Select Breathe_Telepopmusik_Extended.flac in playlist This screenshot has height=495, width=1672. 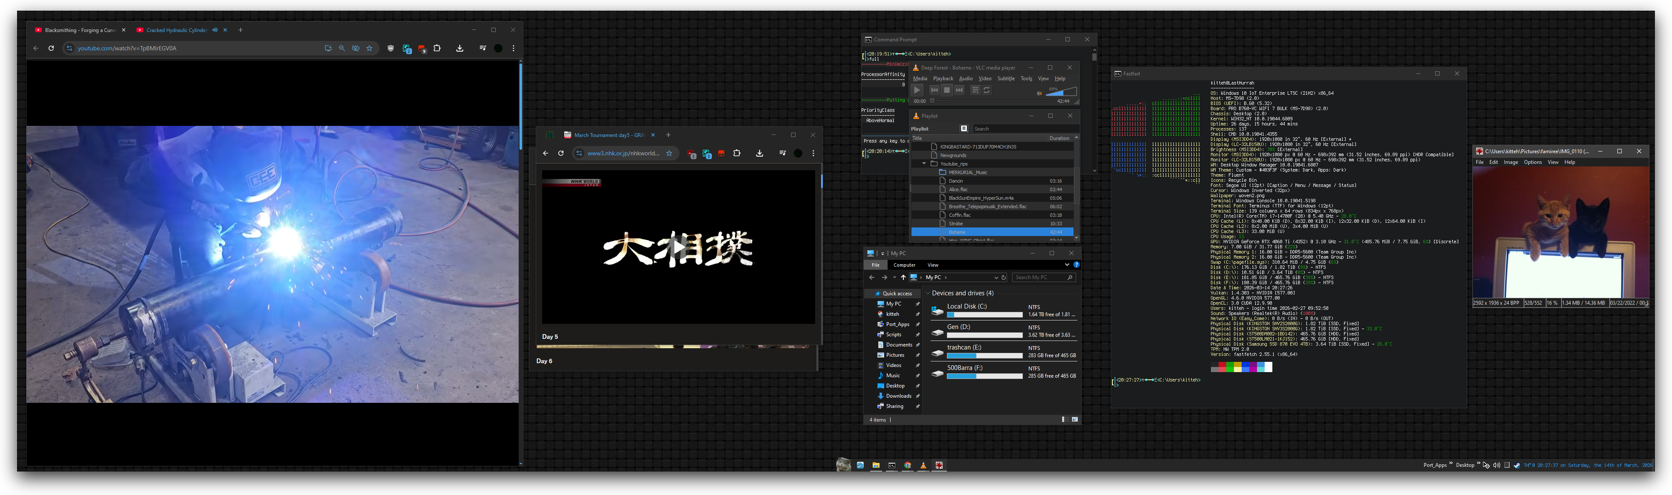987,207
